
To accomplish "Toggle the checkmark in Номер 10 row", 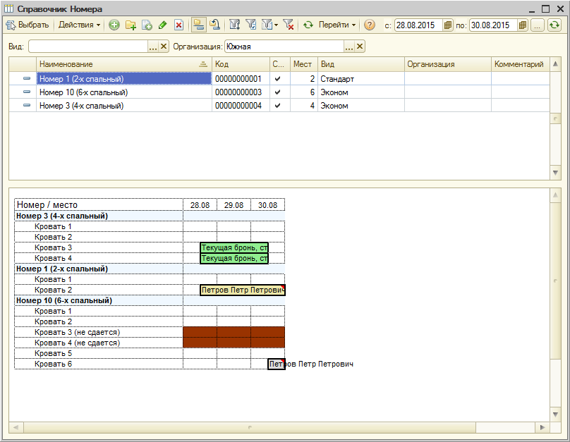I will pyautogui.click(x=278, y=92).
